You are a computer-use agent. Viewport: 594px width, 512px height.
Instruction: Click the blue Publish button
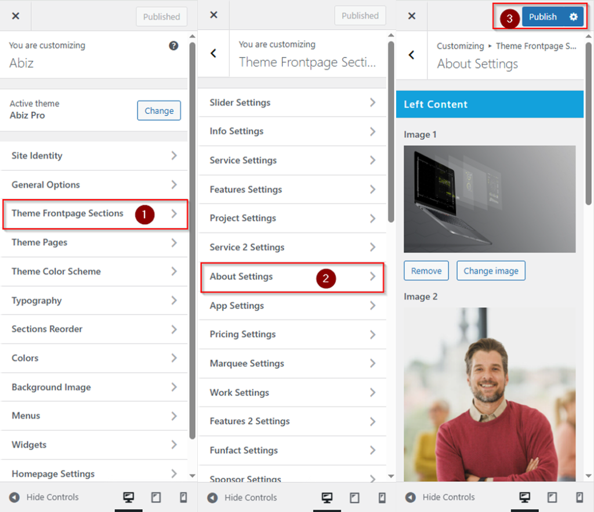[x=542, y=17]
